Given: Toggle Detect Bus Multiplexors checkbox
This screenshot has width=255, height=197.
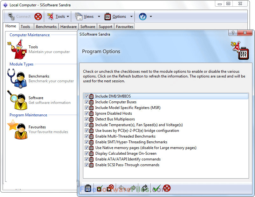Looking at the screenshot, I should (x=86, y=119).
